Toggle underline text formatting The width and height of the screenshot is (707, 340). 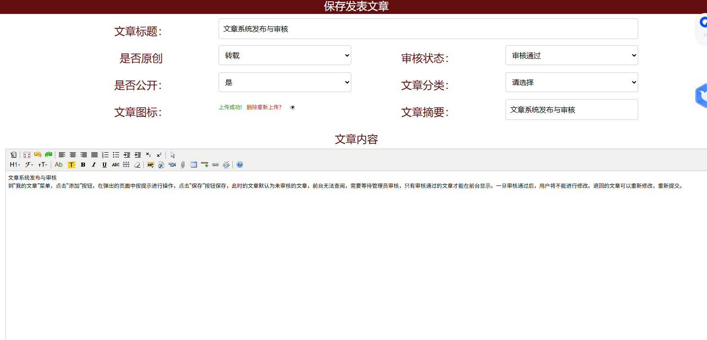(104, 165)
